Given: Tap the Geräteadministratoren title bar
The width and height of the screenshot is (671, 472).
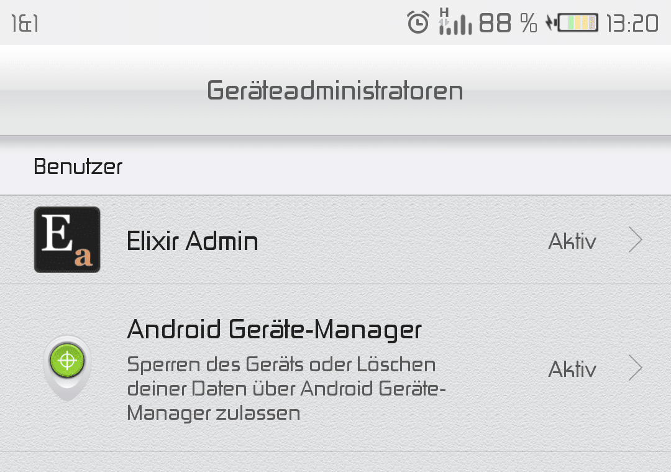Looking at the screenshot, I should pos(335,90).
